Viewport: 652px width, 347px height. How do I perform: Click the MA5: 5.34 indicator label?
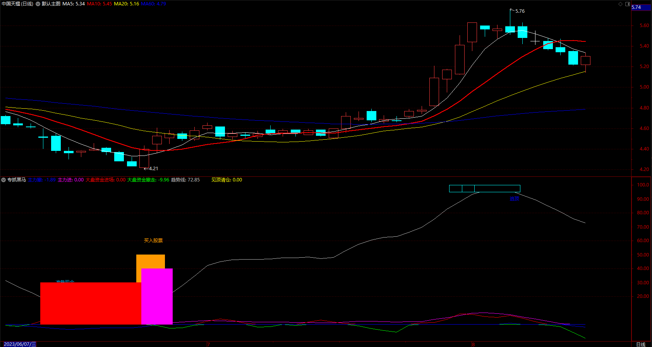tap(74, 4)
